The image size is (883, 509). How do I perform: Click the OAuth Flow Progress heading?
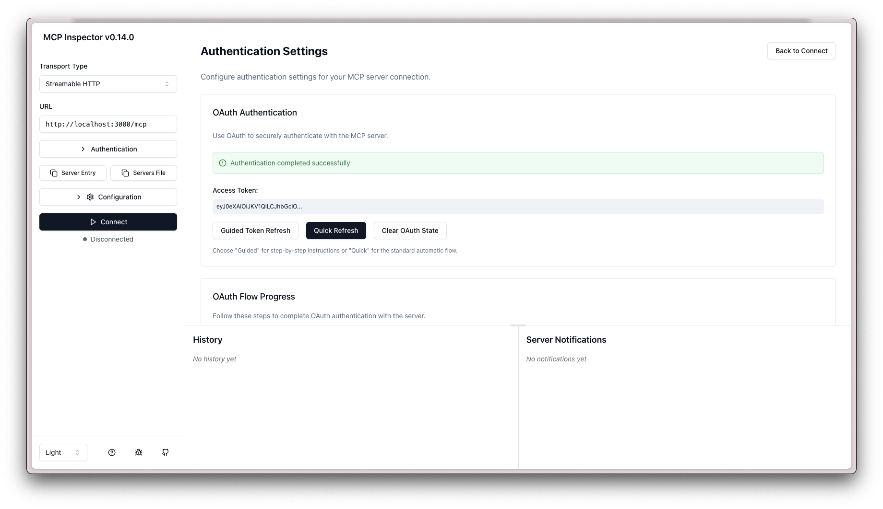(x=254, y=297)
